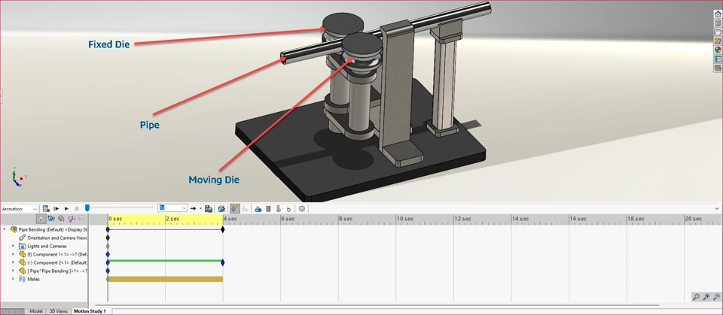Add a Motor to the study
This screenshot has height=315, width=723.
click(x=258, y=209)
